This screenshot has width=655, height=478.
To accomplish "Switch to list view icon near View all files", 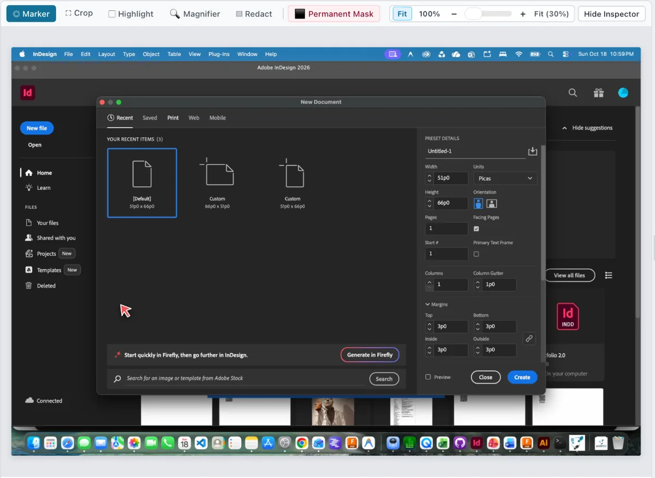I will point(609,275).
